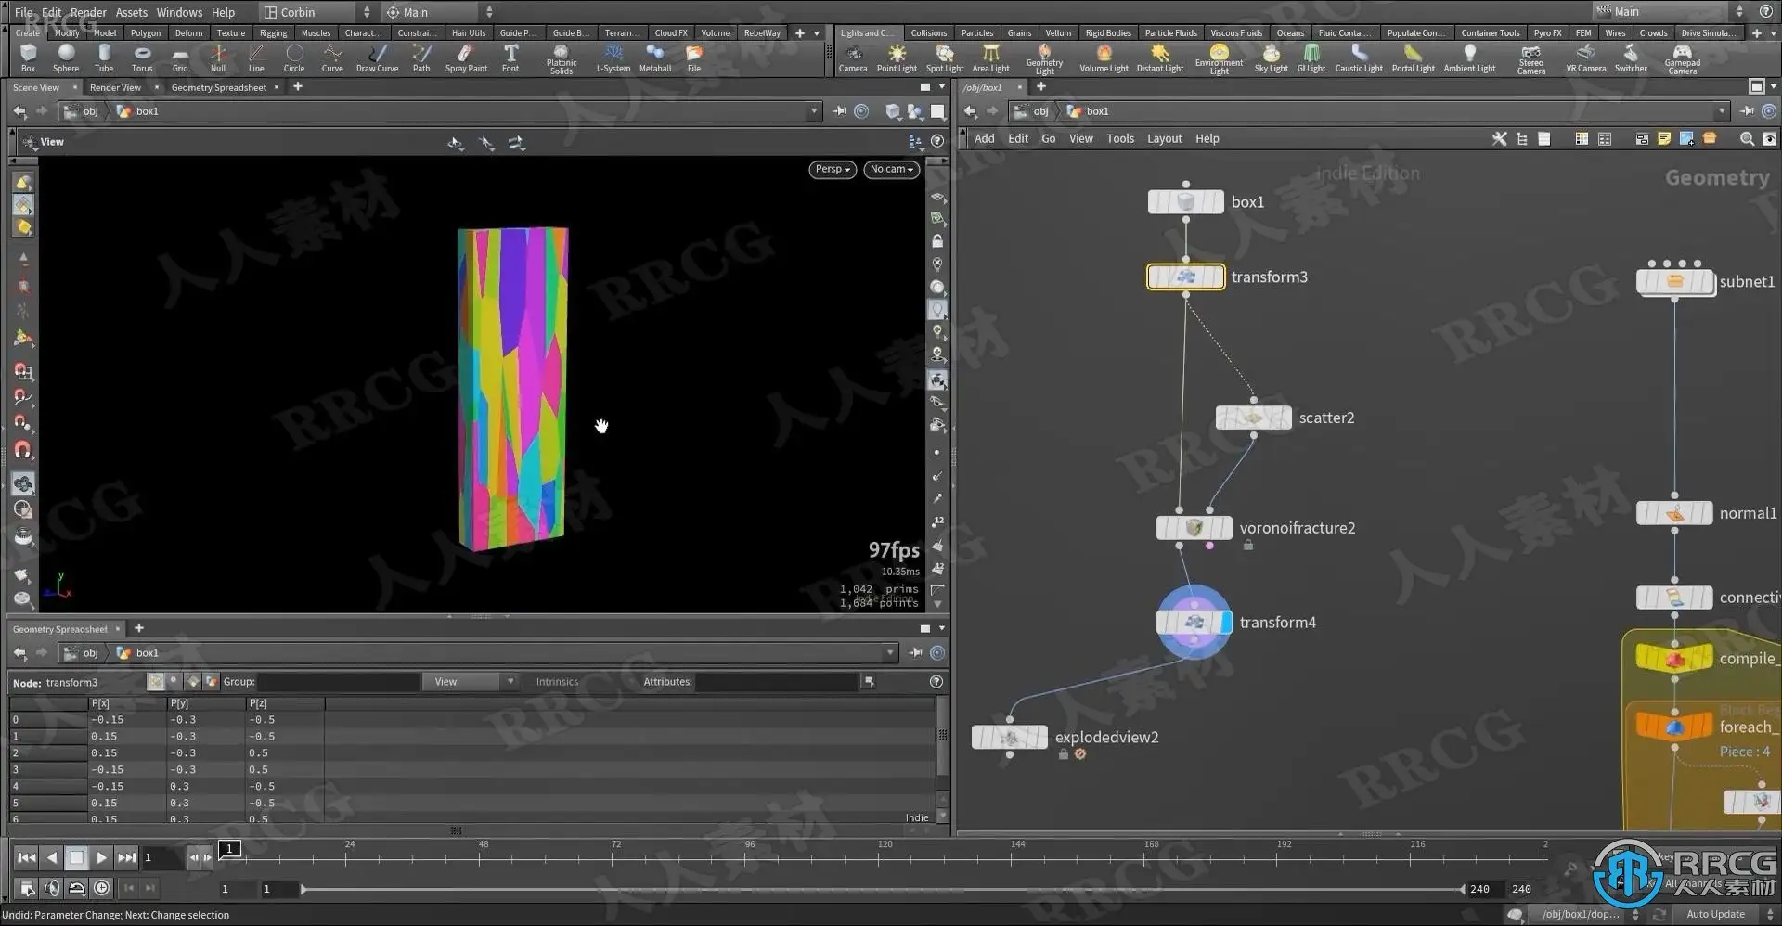Open the Main radial menu dropdown
1782x926 pixels.
click(438, 12)
